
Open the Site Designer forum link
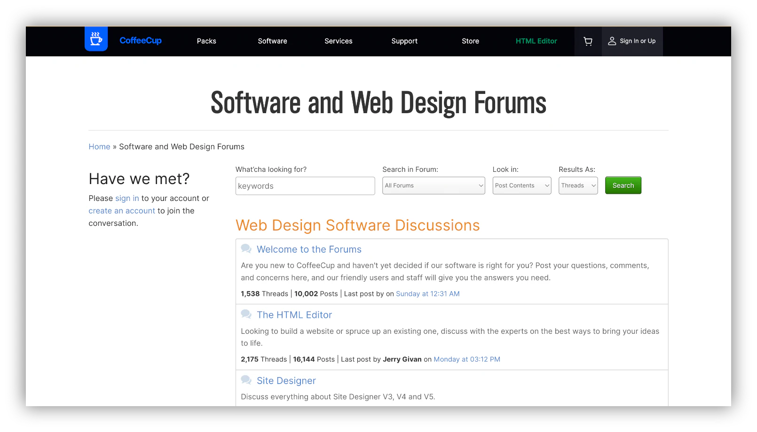(x=286, y=381)
